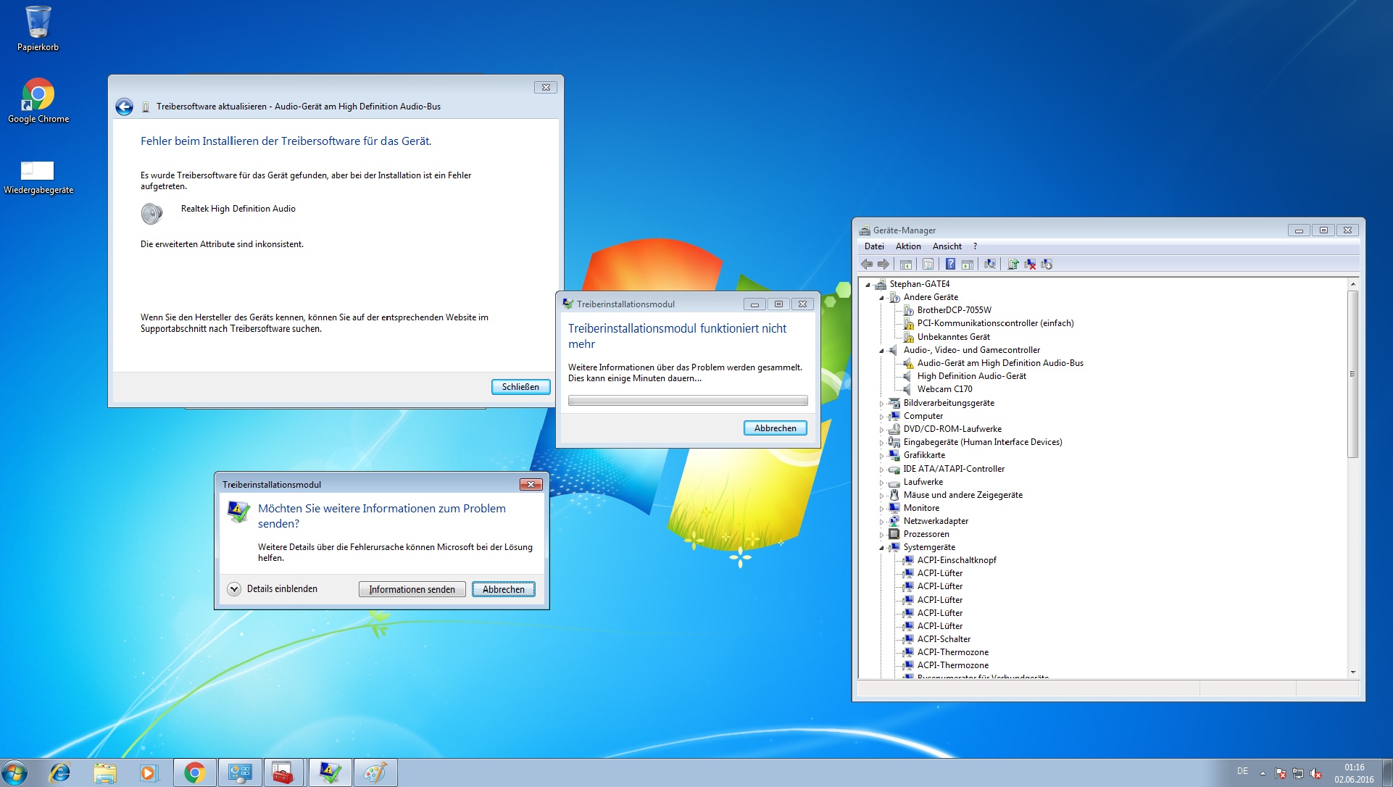Click the properties icon in Geräte-Manager toolbar
Screen dimensions: 1393x787
[x=928, y=265]
